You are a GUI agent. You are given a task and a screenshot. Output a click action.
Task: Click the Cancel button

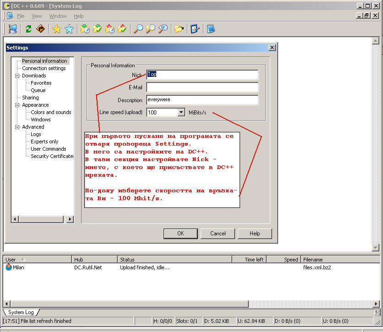(x=218, y=234)
